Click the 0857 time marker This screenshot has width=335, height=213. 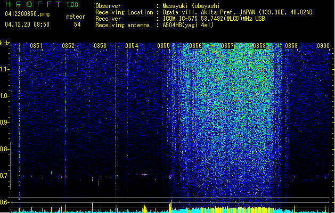[x=227, y=46]
